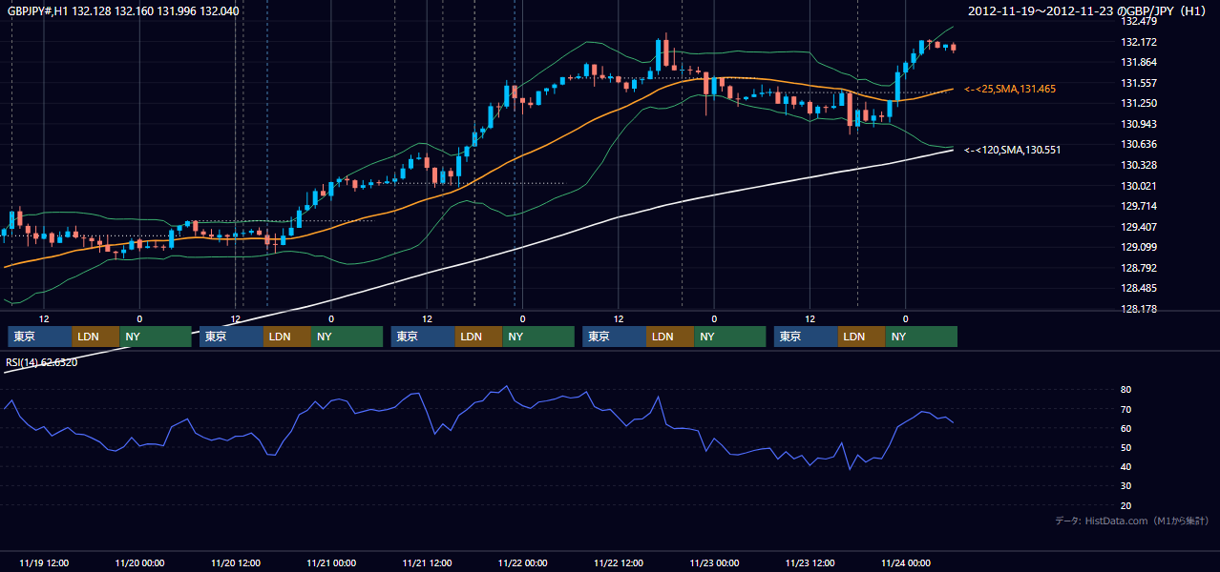Pick the RSI level 30 label

click(x=1126, y=486)
